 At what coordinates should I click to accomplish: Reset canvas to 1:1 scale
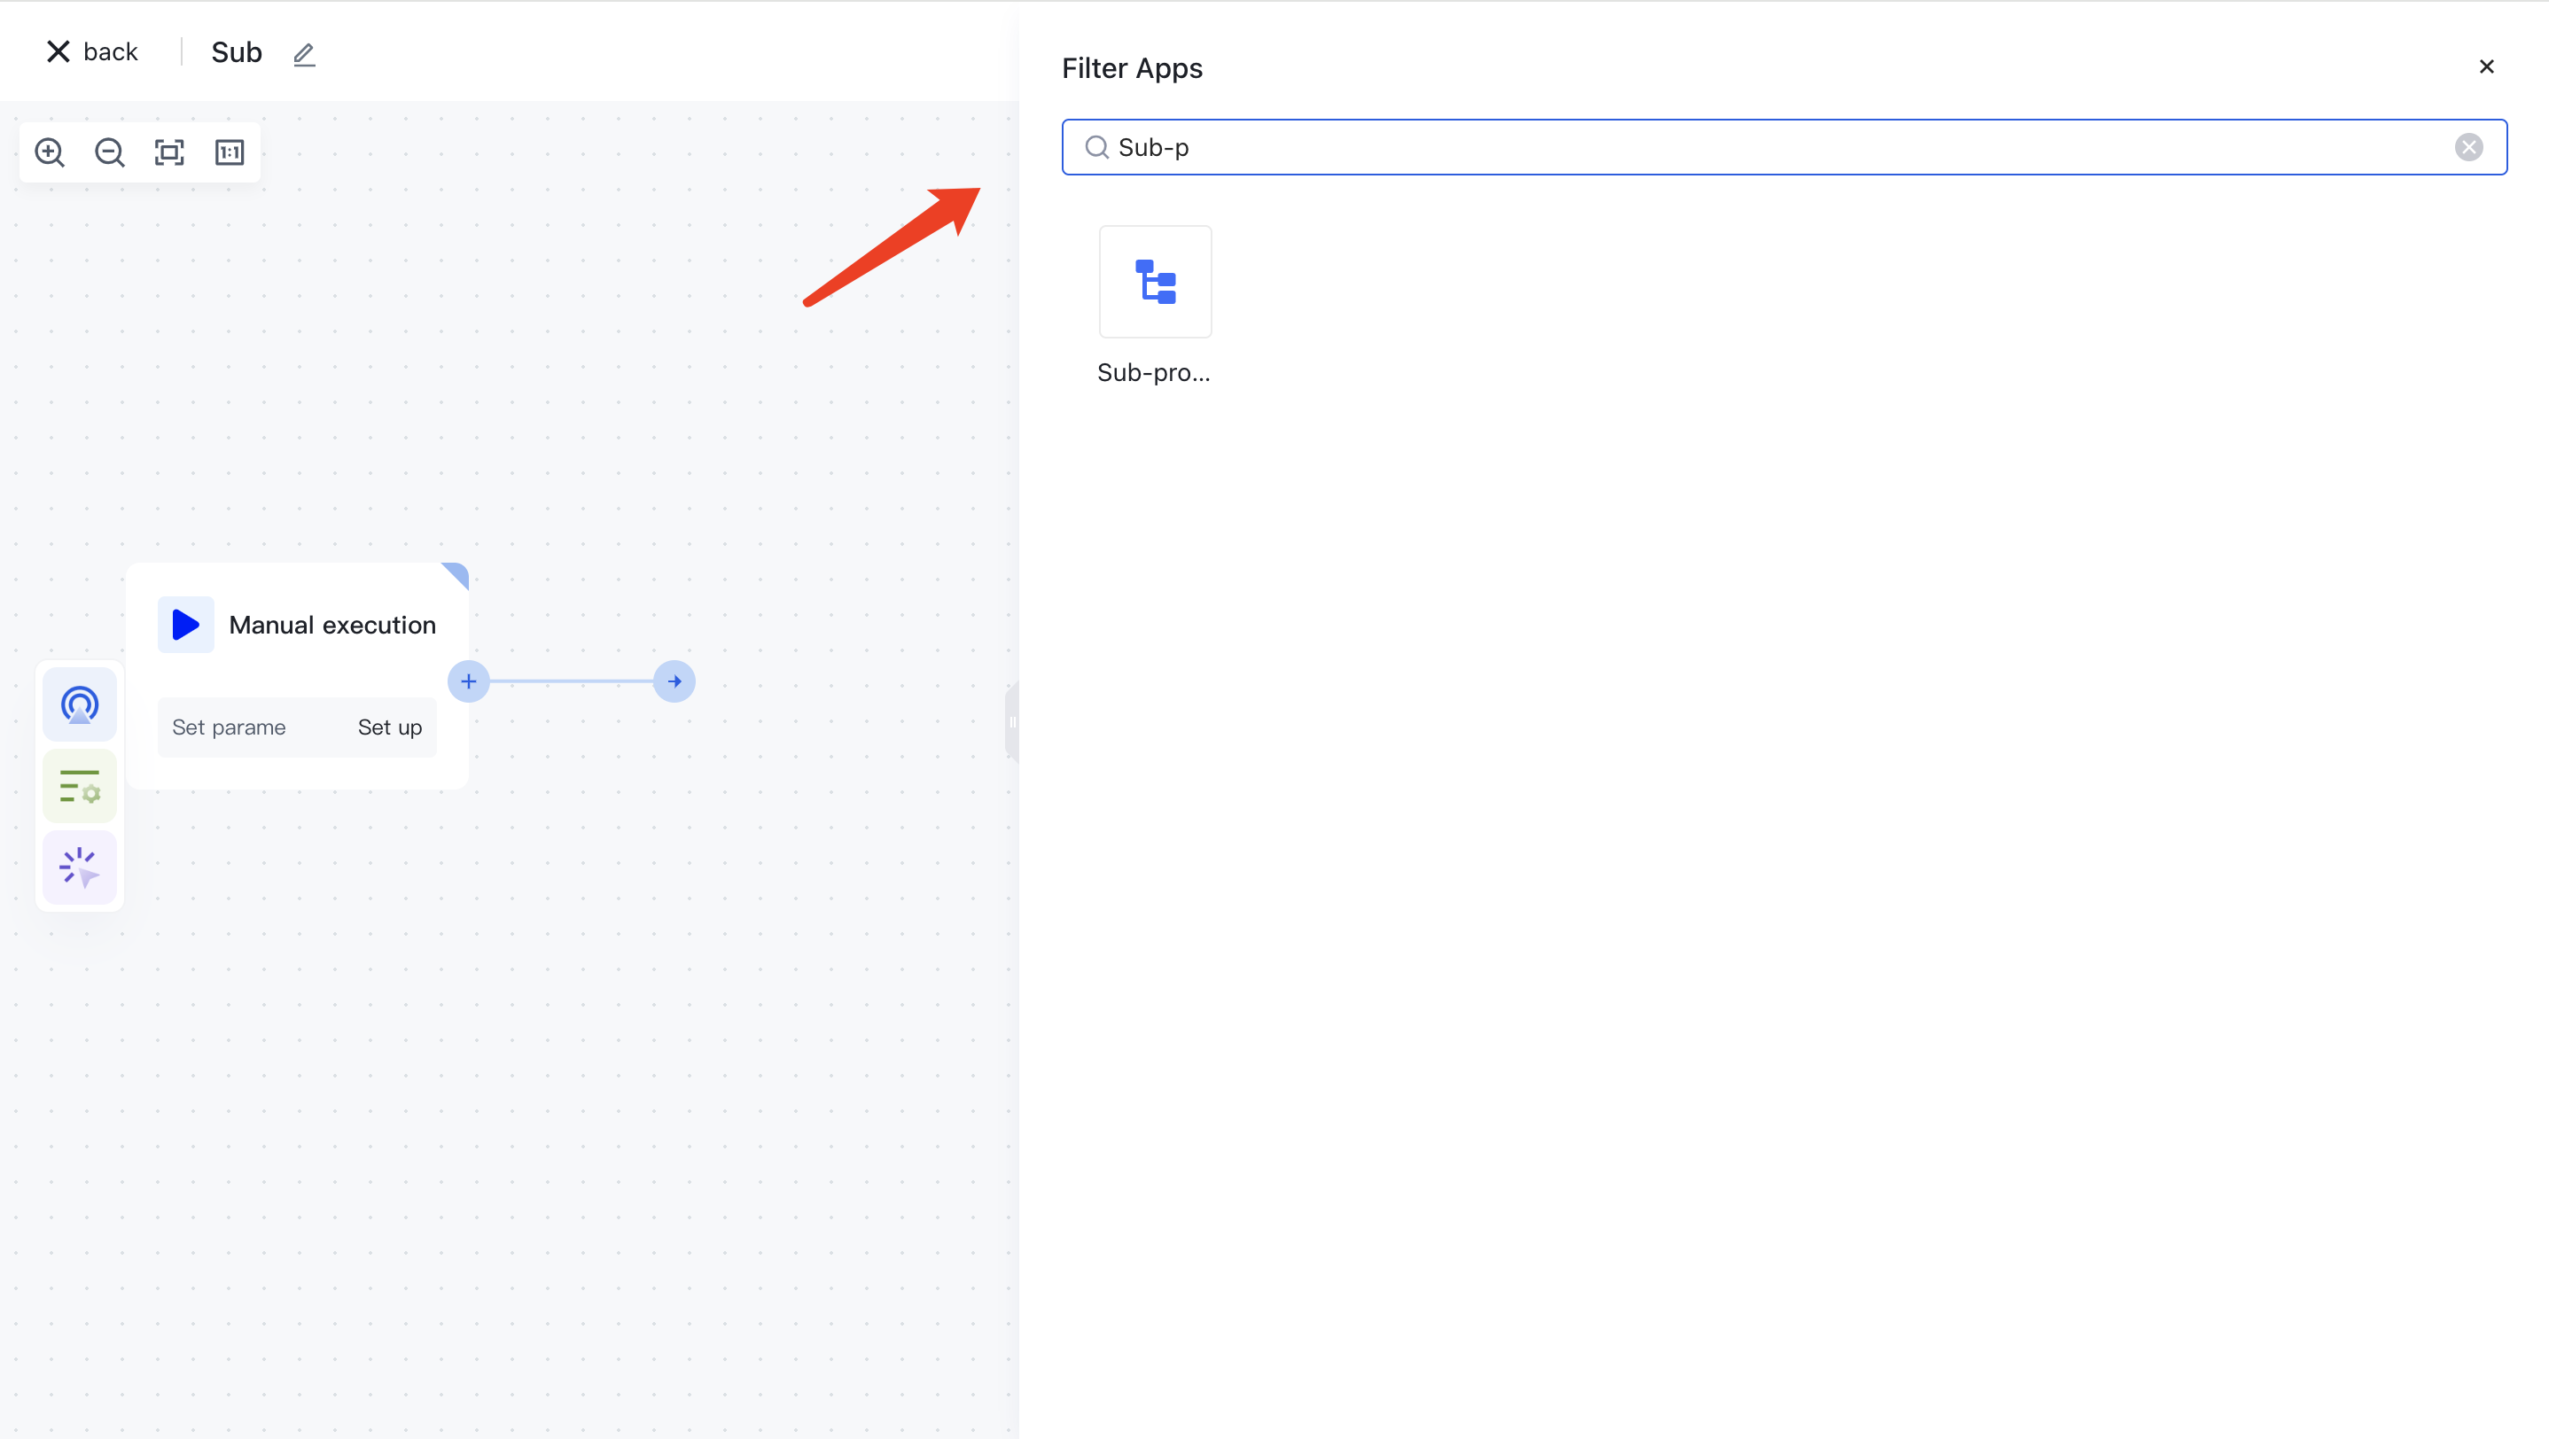click(230, 152)
